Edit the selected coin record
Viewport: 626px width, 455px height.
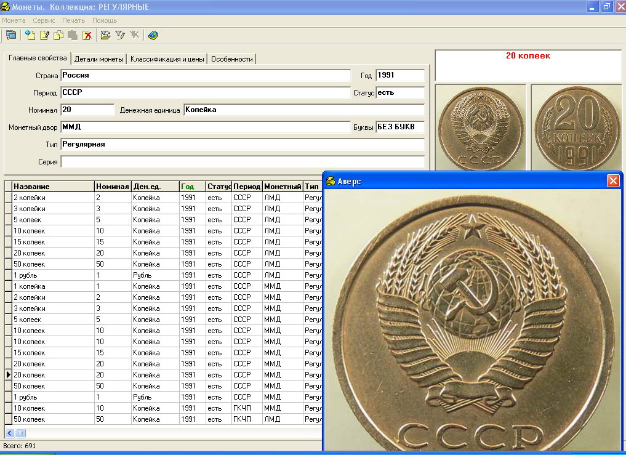click(44, 35)
